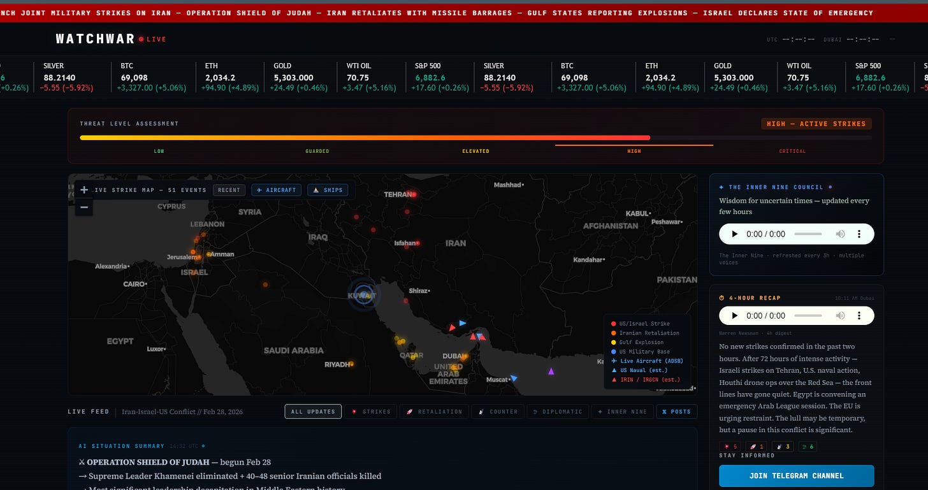Toggle the Ships layer on the map
The width and height of the screenshot is (928, 490).
click(x=328, y=190)
